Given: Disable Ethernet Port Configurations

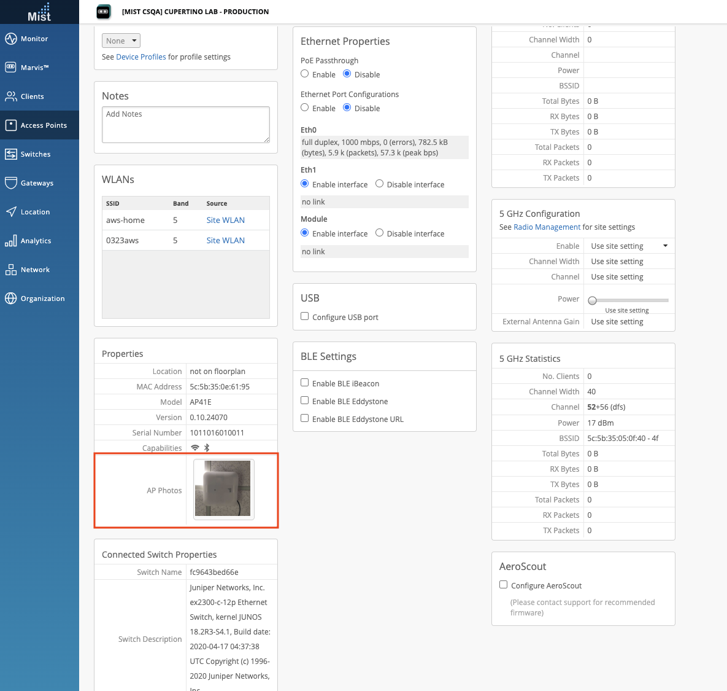Looking at the screenshot, I should [347, 107].
